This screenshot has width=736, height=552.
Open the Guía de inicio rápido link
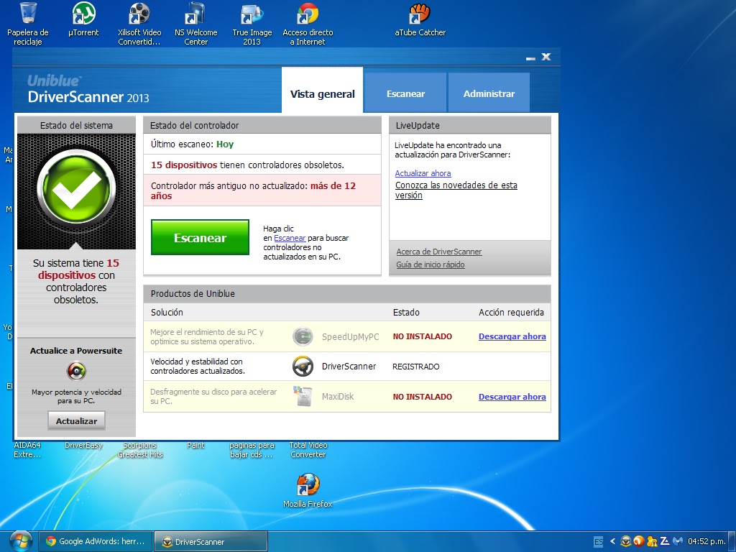431,264
